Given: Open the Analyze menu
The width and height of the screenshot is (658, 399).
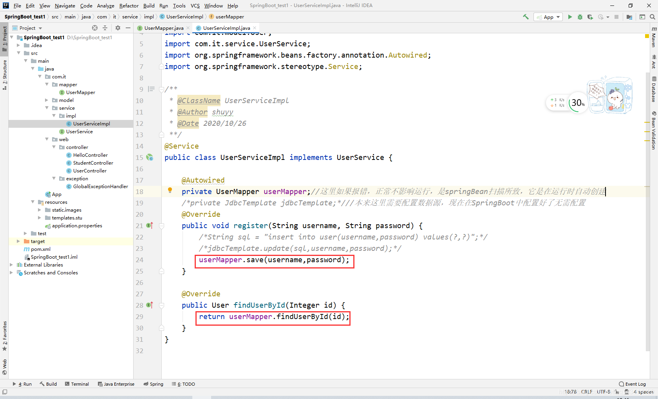Looking at the screenshot, I should coord(105,5).
